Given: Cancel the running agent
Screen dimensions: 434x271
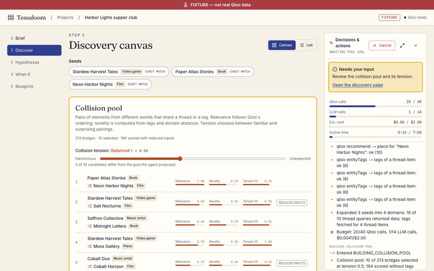Looking at the screenshot, I should pos(382,45).
